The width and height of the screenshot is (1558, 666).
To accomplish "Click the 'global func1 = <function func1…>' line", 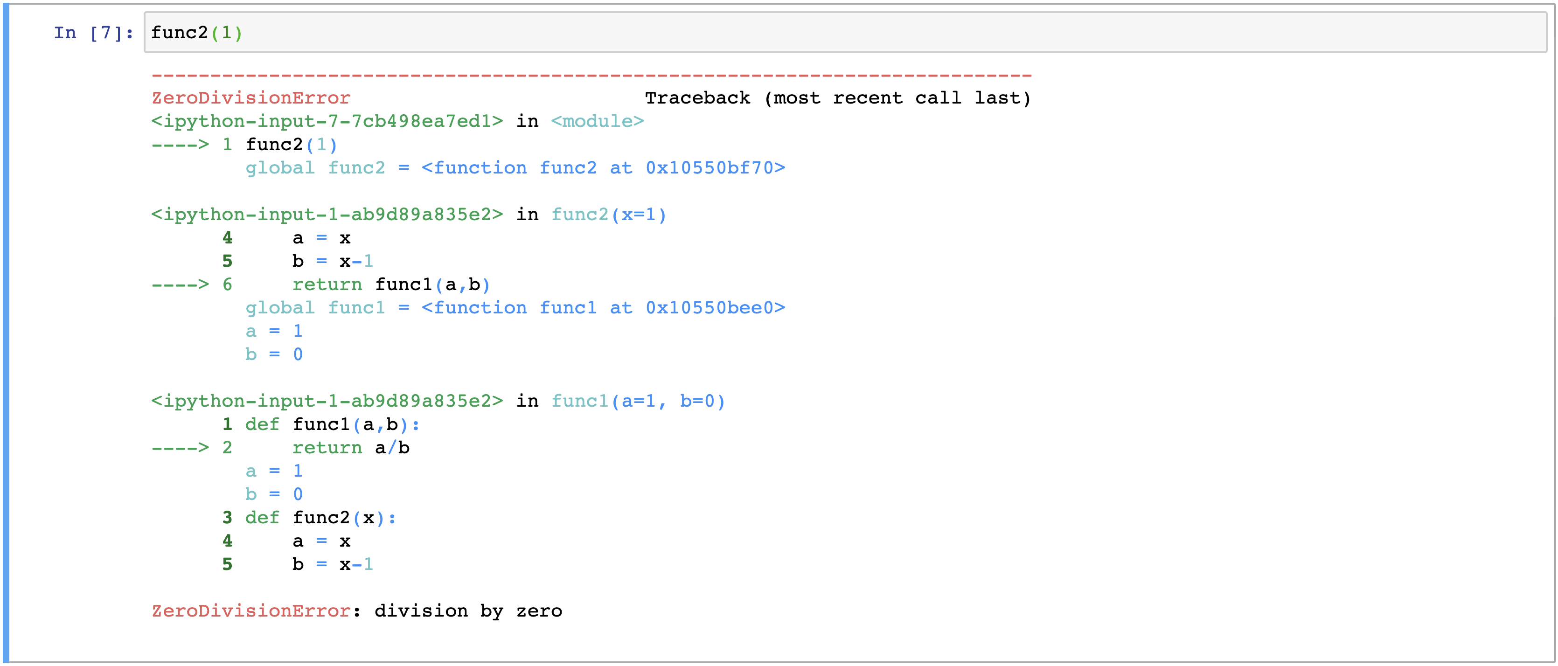I will (515, 308).
